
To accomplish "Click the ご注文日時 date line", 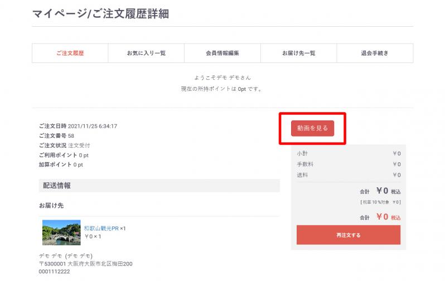I will [x=78, y=126].
